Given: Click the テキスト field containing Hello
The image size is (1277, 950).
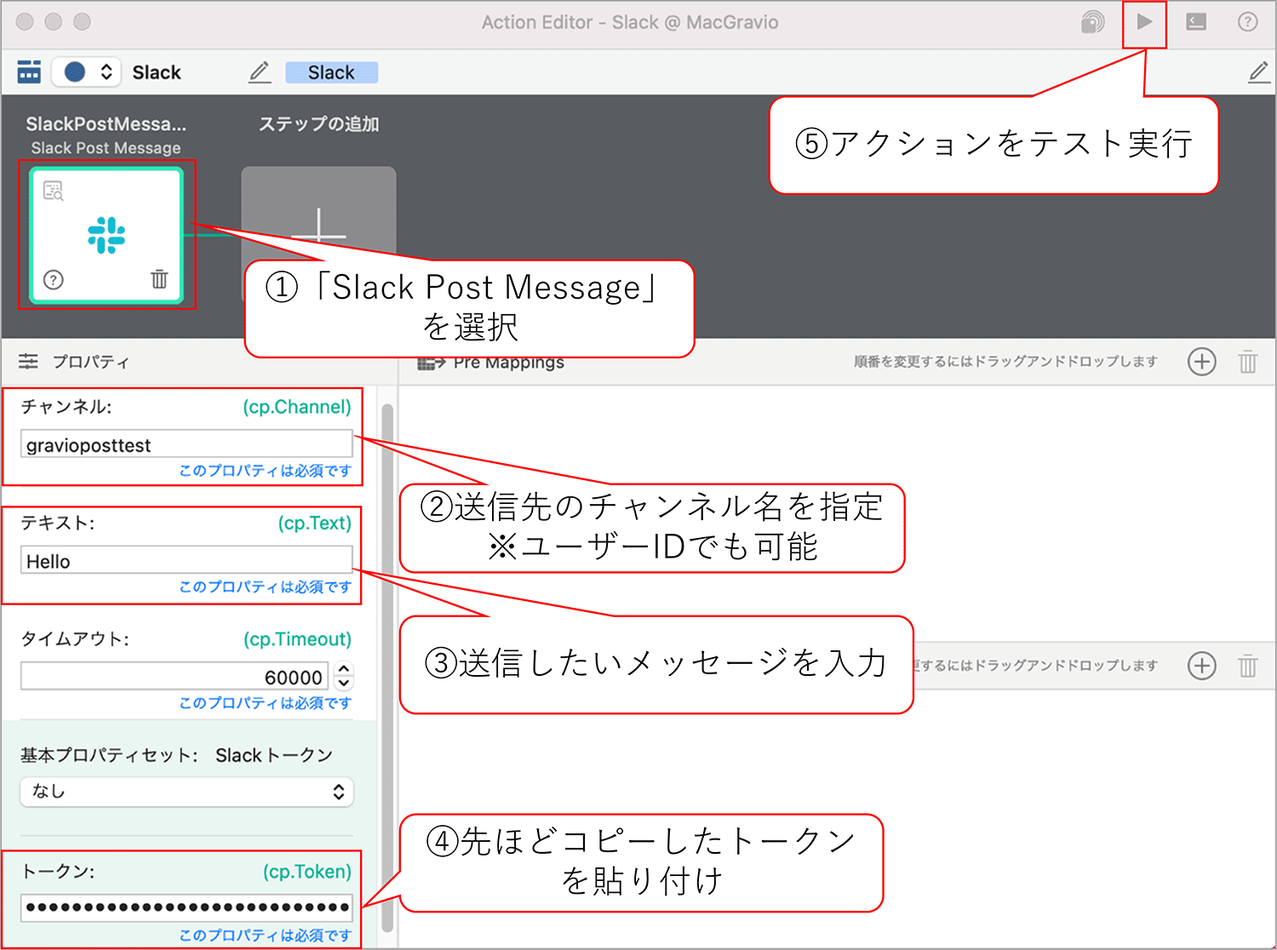Looking at the screenshot, I should click(x=186, y=561).
